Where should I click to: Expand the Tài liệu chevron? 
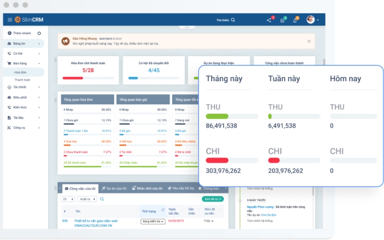(39, 118)
